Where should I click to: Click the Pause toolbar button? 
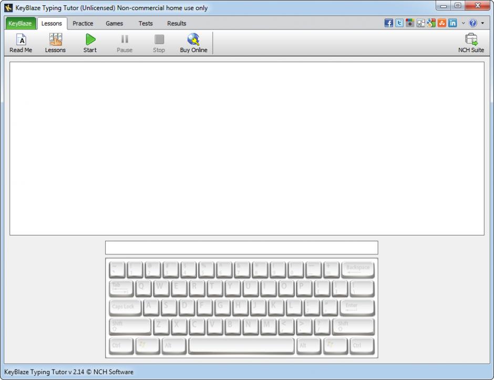(x=125, y=43)
